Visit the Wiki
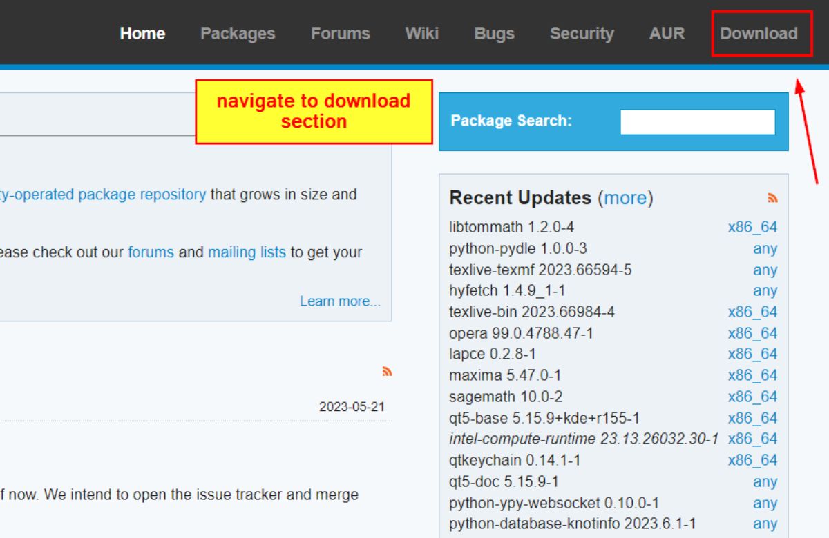 [x=421, y=32]
